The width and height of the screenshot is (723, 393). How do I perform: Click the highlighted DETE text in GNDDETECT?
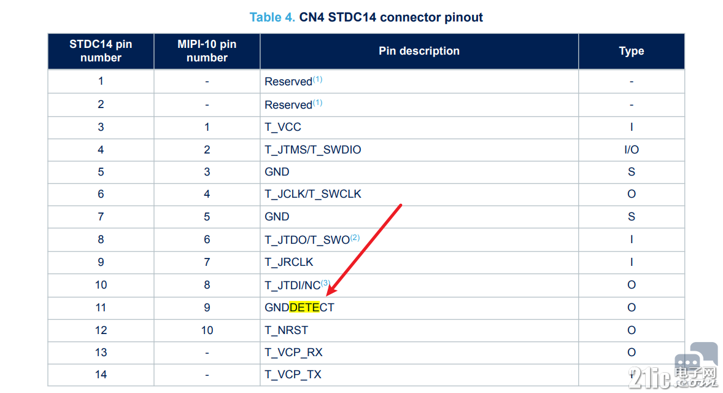[x=304, y=308]
